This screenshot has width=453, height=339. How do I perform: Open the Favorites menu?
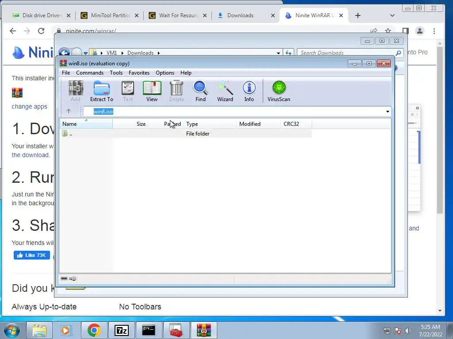click(x=139, y=73)
